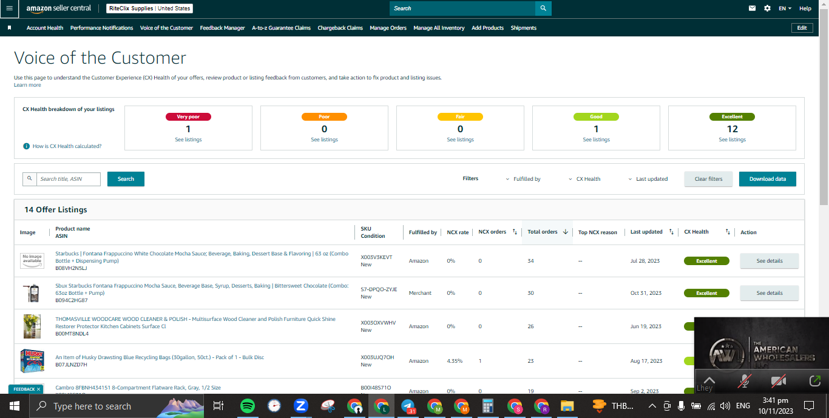
Task: Open Feedback Manager menu item
Action: (x=223, y=28)
